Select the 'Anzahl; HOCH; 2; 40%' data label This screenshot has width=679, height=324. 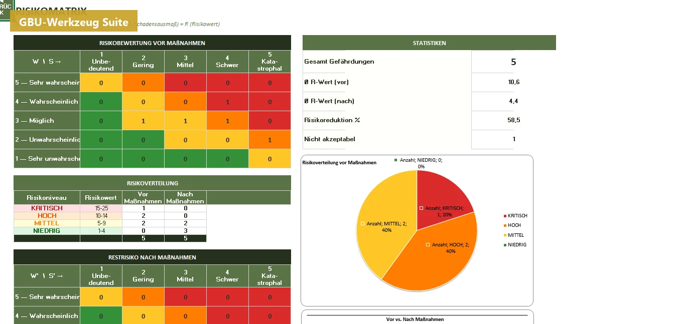coord(447,248)
